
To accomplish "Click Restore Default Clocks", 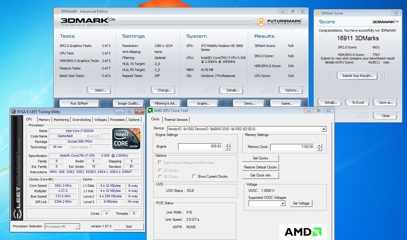I will 261,167.
